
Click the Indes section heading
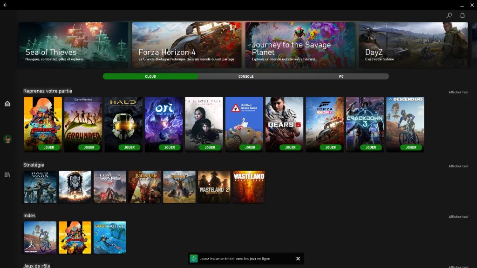pos(29,215)
